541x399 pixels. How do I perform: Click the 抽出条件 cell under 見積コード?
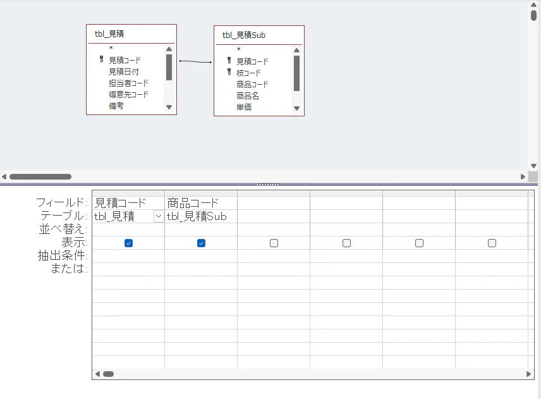tap(128, 255)
